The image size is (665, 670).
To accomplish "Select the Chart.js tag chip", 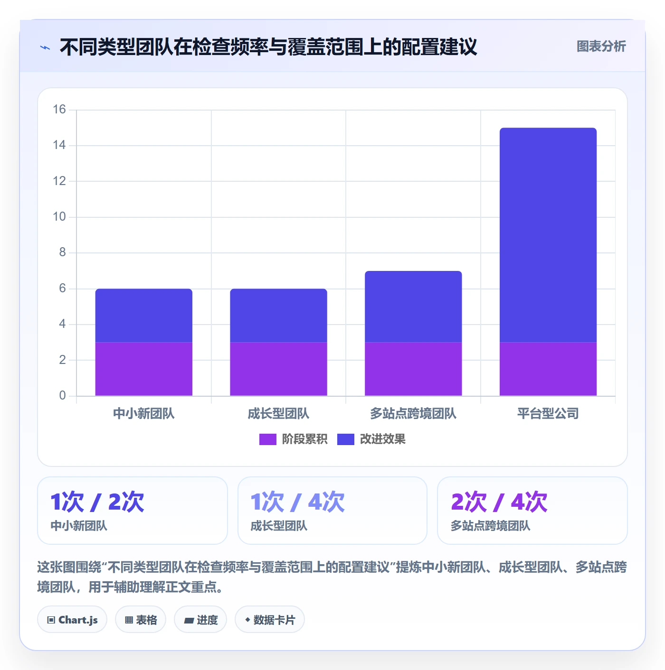I will [x=72, y=619].
